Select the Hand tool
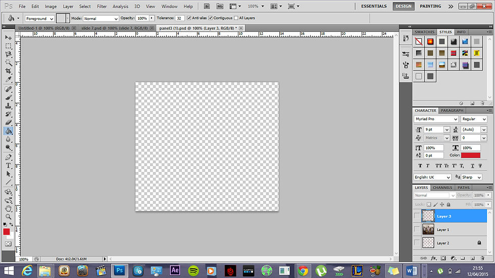This screenshot has width=495, height=278. tap(8, 208)
